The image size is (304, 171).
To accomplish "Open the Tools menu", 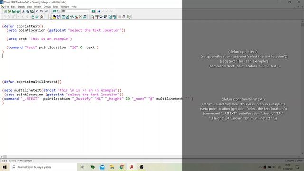I will point(56,7).
